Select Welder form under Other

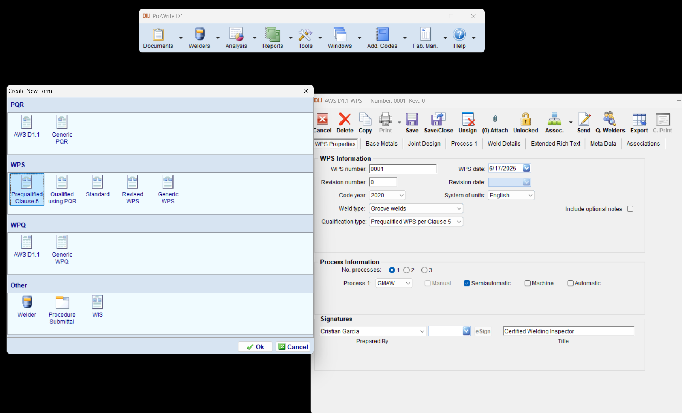coord(27,306)
